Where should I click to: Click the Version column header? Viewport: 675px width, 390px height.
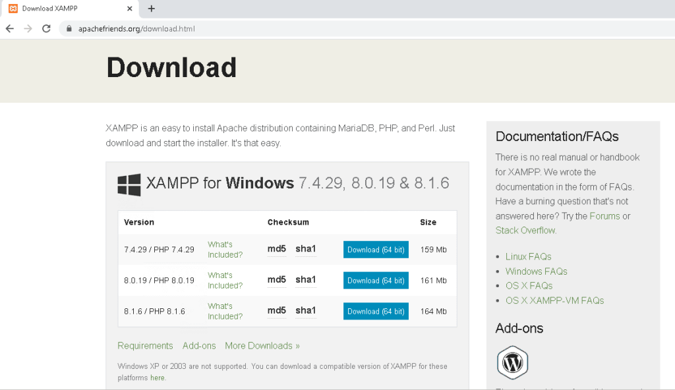pyautogui.click(x=139, y=222)
